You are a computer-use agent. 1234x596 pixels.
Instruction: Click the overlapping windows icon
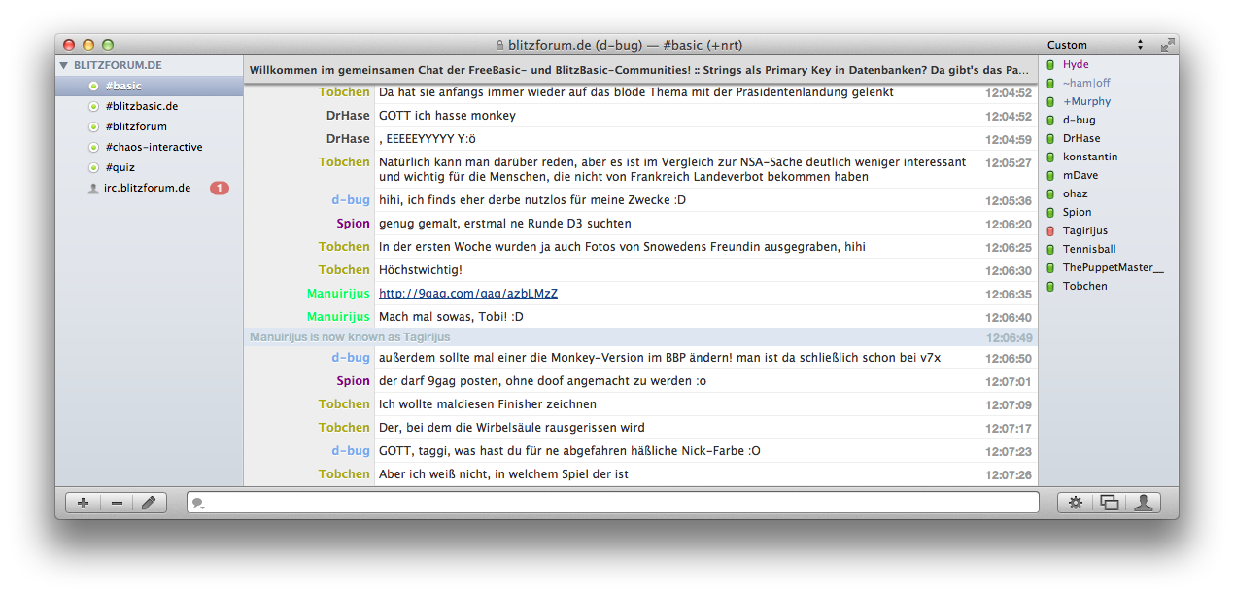(x=1109, y=503)
